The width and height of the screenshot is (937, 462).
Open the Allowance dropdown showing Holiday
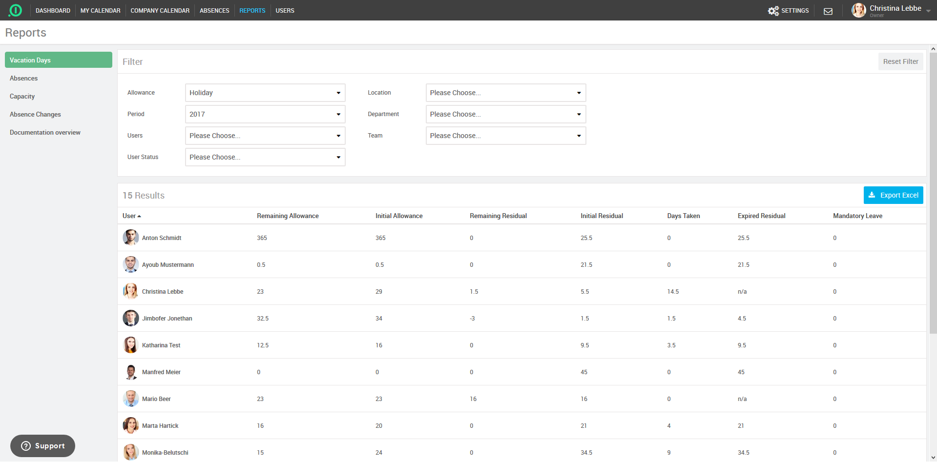pos(265,93)
